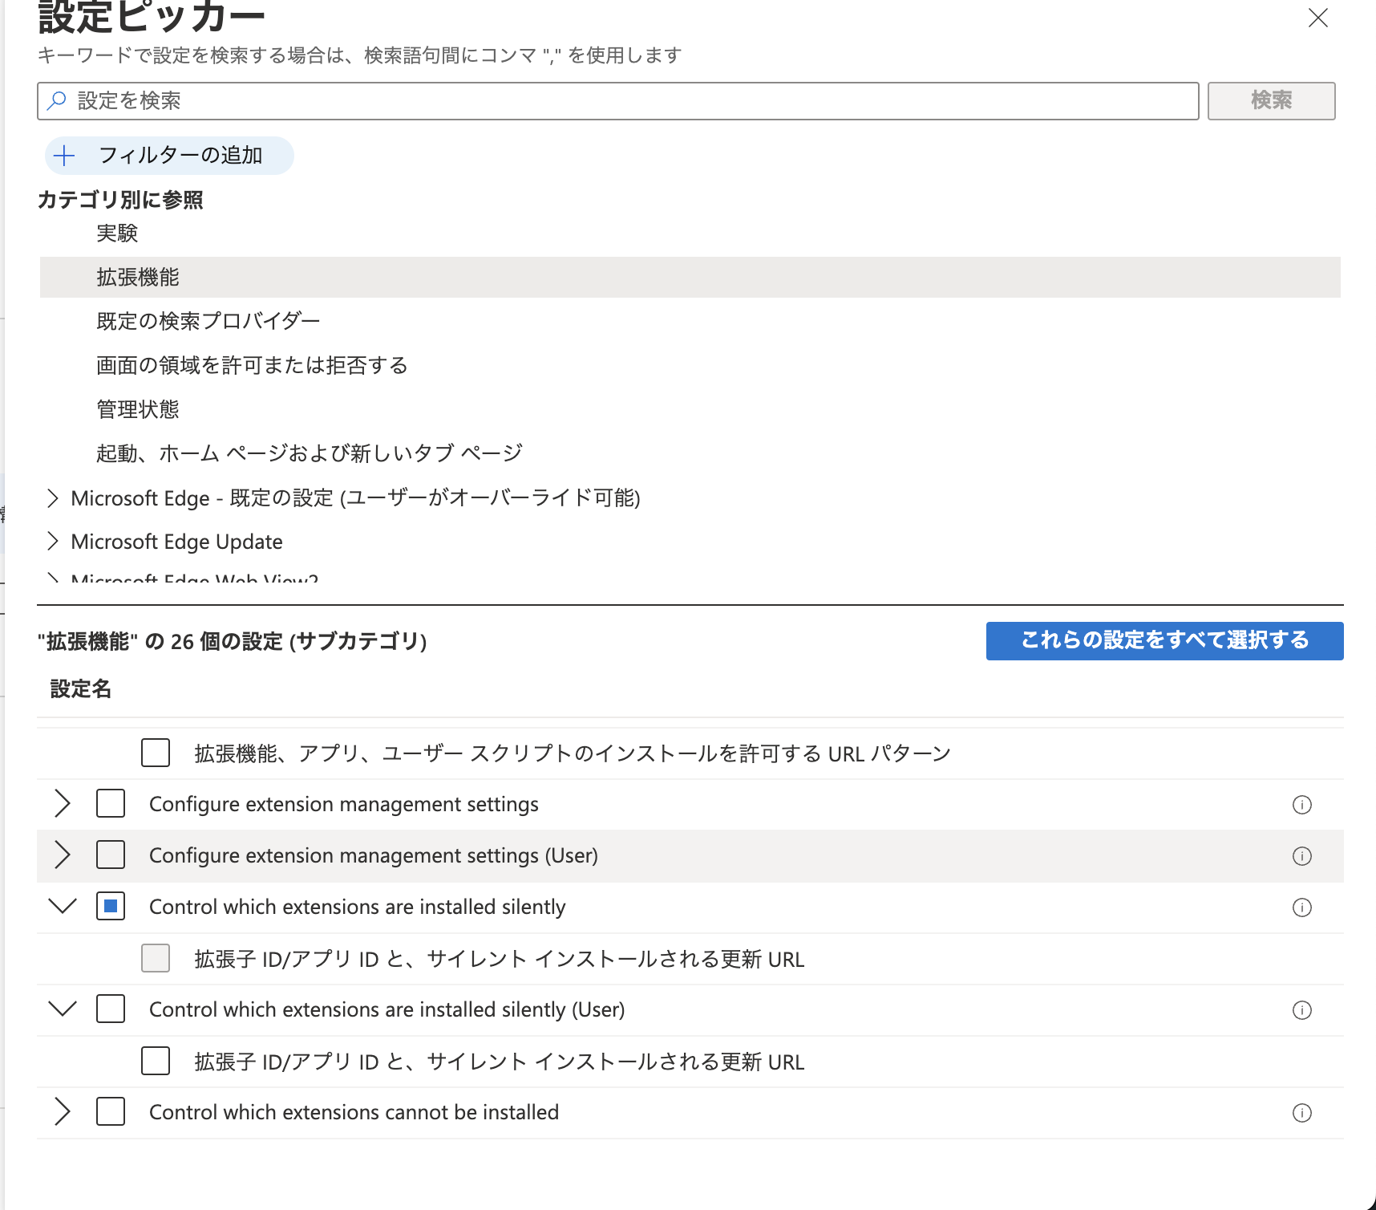This screenshot has height=1210, width=1376.
Task: Expand Microsoft Edge Update category
Action: tap(53, 542)
